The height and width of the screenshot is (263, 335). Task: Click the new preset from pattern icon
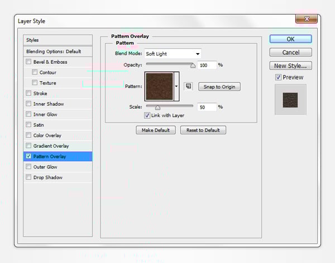pyautogui.click(x=188, y=86)
